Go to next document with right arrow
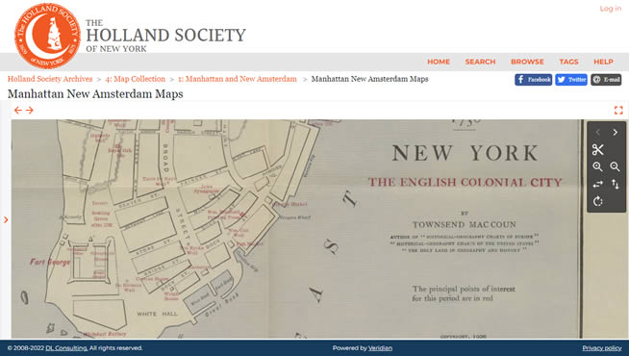629x356 pixels. pyautogui.click(x=30, y=110)
